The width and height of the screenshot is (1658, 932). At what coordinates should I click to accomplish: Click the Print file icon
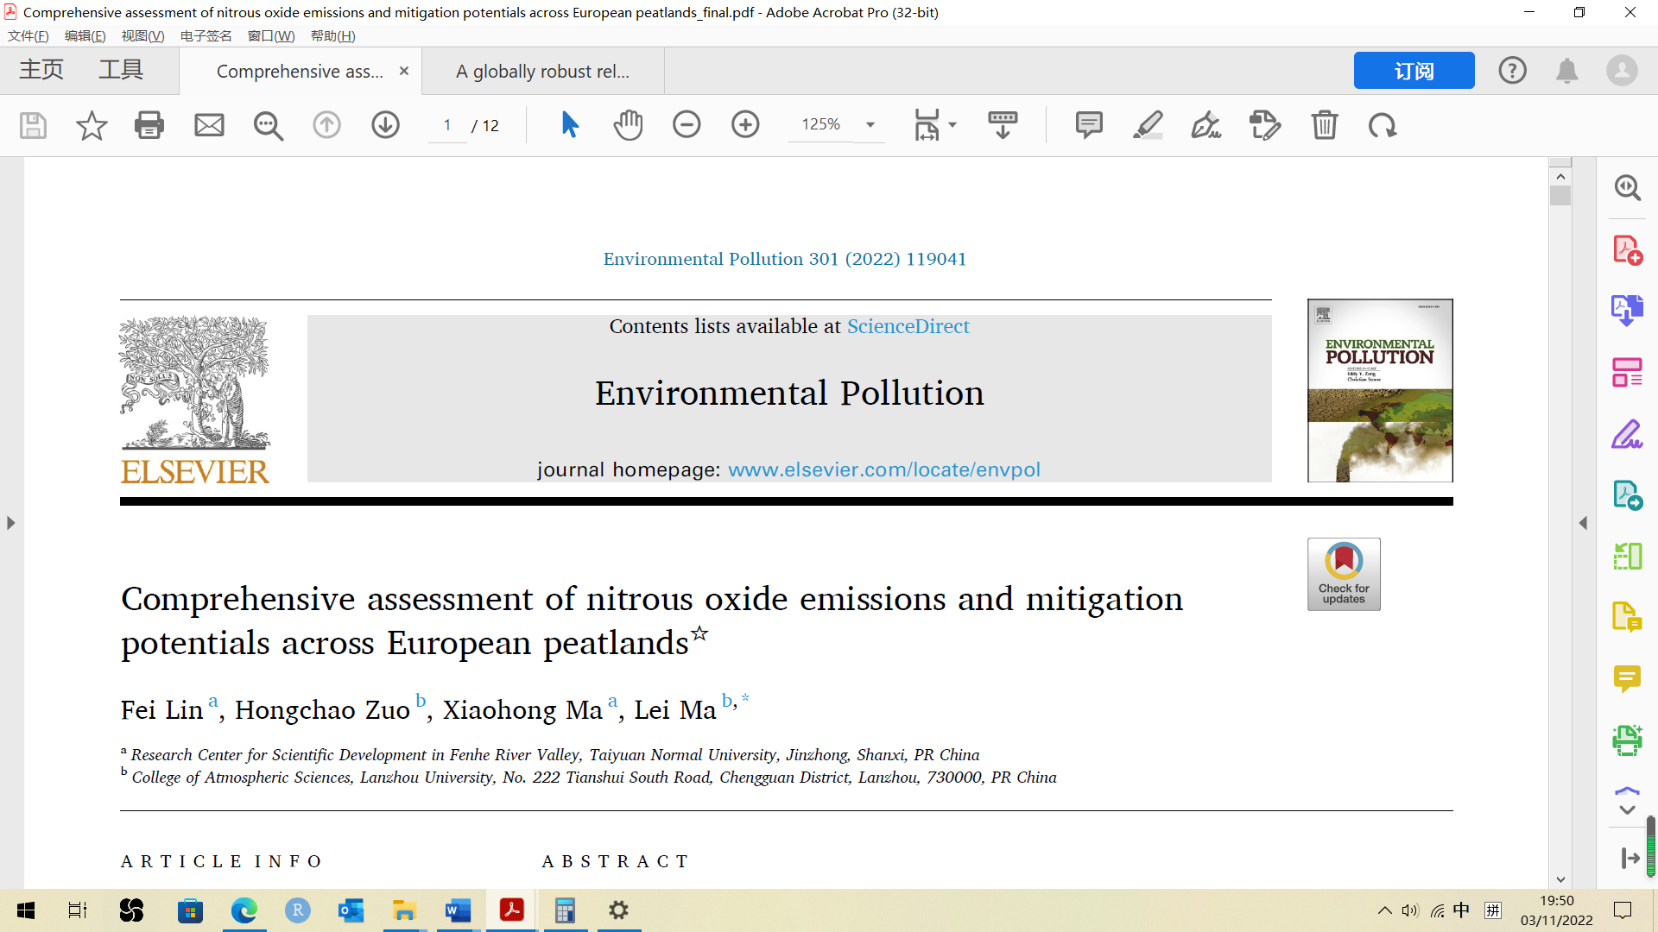coord(149,125)
